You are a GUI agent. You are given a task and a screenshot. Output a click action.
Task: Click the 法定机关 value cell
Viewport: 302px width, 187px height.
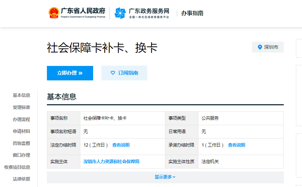pos(241,162)
